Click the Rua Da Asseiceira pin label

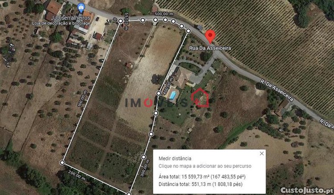pos(210,48)
